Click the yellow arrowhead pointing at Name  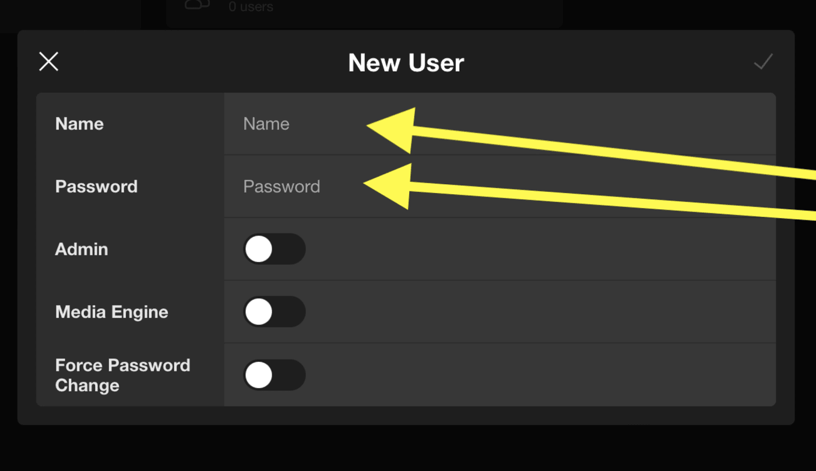click(396, 129)
